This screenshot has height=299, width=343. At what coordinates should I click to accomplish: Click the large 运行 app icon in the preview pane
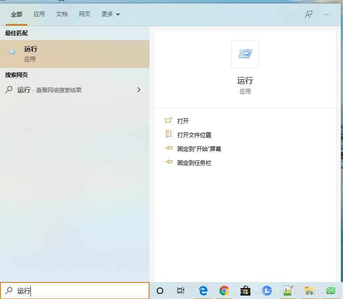(x=245, y=54)
